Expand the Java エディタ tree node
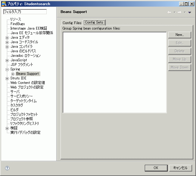This screenshot has width=196, height=176. point(7,38)
